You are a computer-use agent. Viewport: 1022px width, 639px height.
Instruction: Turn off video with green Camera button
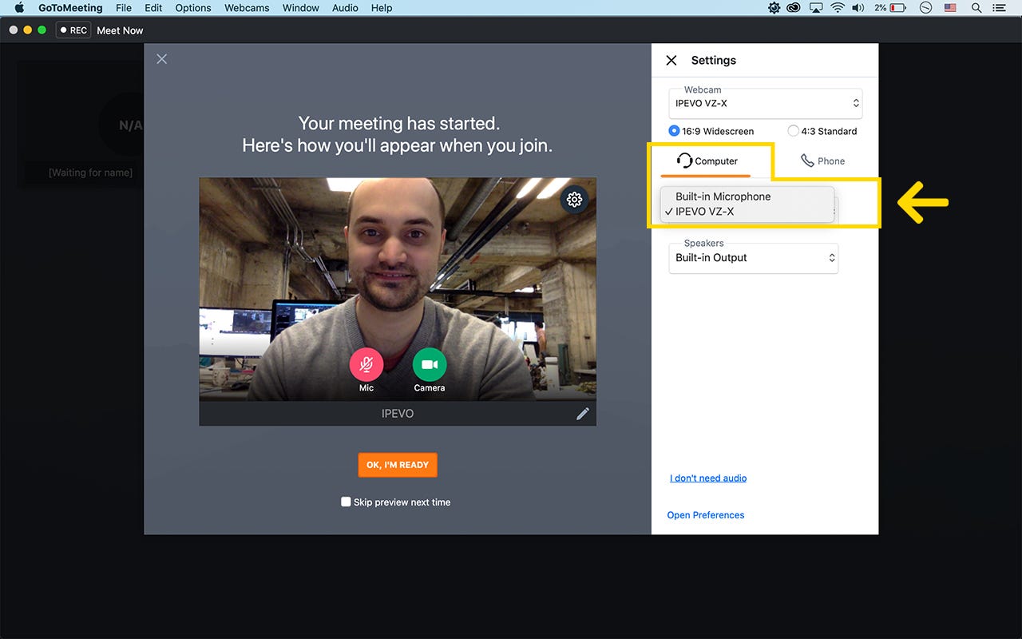coord(430,365)
